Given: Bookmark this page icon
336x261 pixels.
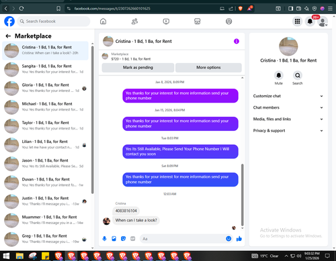Looking at the screenshot, I should pos(58,9).
